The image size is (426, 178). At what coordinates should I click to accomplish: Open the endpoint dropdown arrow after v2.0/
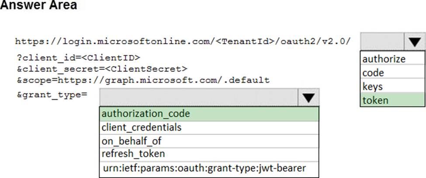point(414,42)
